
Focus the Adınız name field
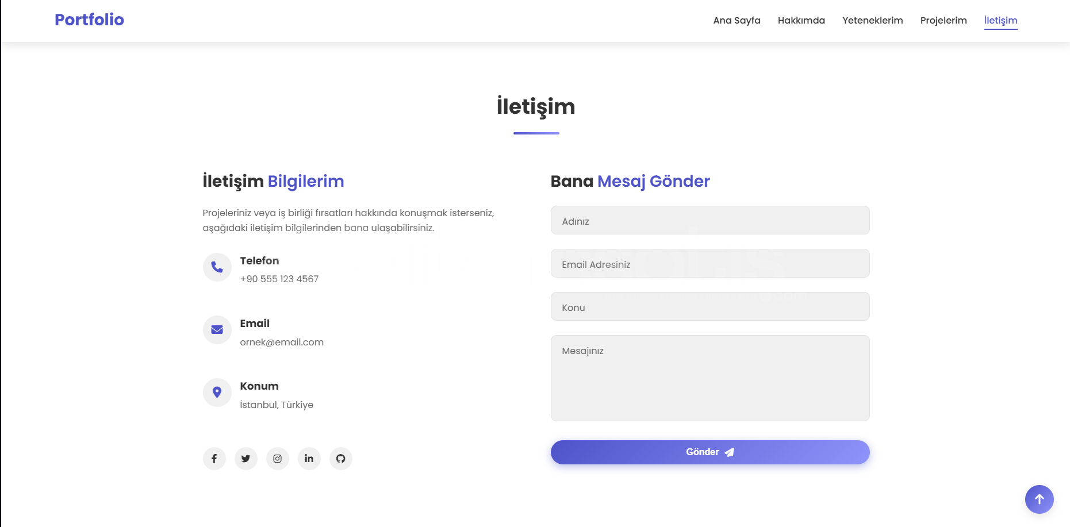coord(710,220)
